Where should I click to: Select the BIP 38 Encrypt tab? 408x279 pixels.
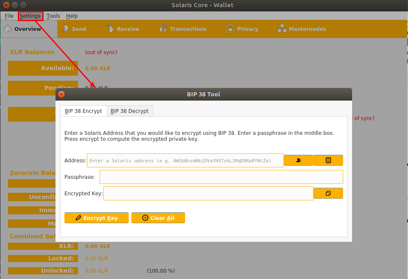click(83, 111)
